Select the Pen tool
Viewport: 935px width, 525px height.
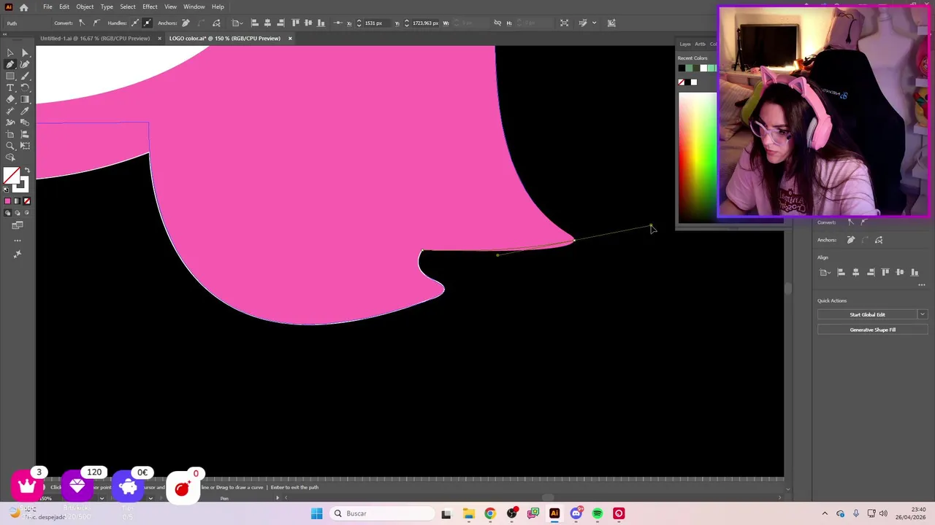point(10,64)
